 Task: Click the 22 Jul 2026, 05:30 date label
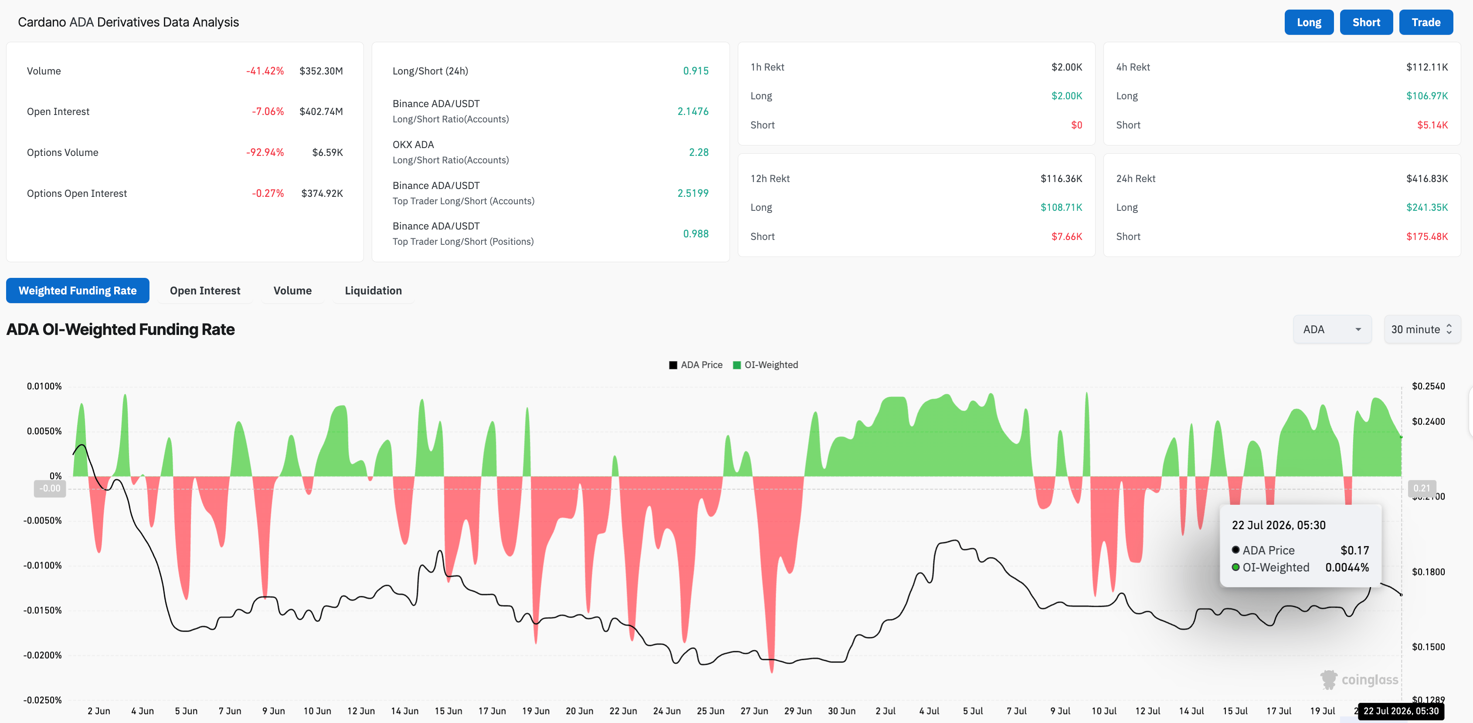(x=1400, y=711)
